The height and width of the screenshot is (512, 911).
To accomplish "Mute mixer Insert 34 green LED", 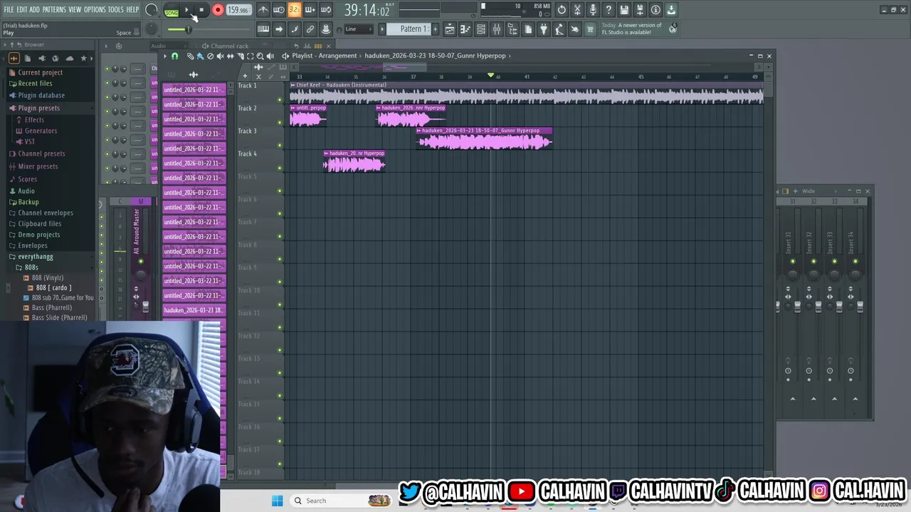I will click(x=855, y=262).
